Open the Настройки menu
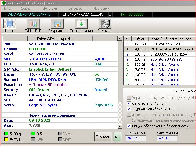 101,9
